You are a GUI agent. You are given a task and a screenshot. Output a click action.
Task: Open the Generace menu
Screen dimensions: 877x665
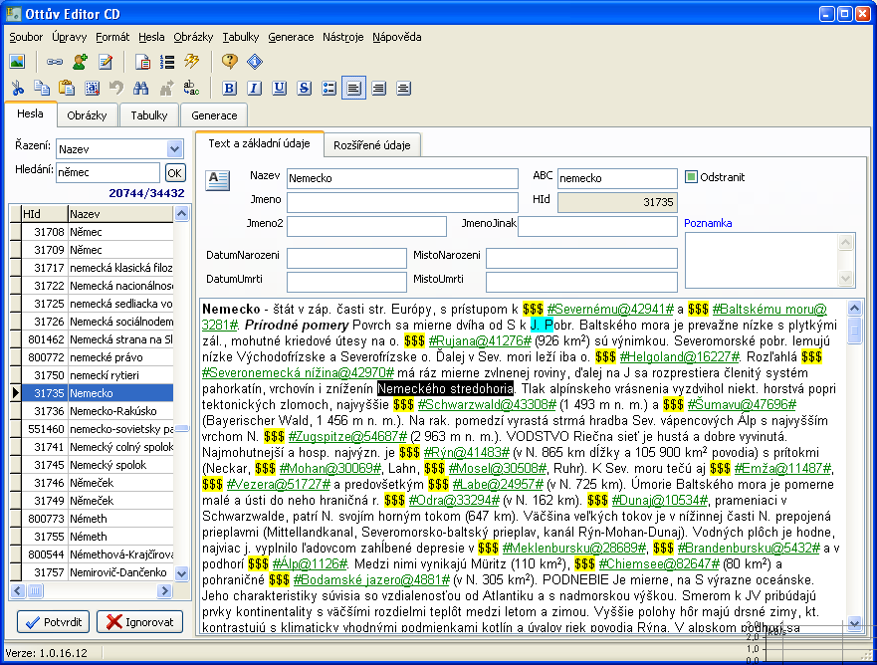coord(291,37)
